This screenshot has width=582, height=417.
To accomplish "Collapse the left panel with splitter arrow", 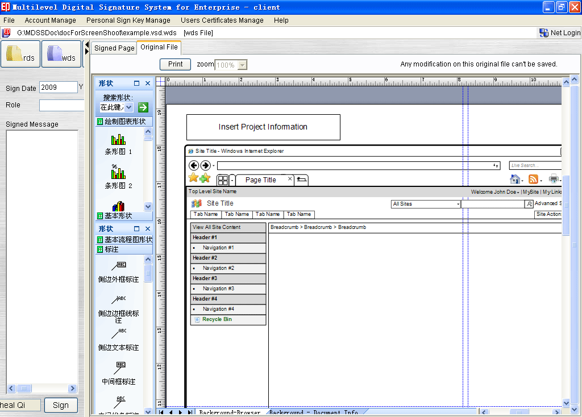I will click(x=87, y=45).
